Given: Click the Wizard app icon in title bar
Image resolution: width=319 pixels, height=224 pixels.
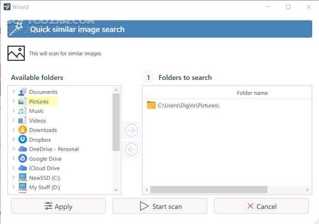Looking at the screenshot, I should click(7, 7).
